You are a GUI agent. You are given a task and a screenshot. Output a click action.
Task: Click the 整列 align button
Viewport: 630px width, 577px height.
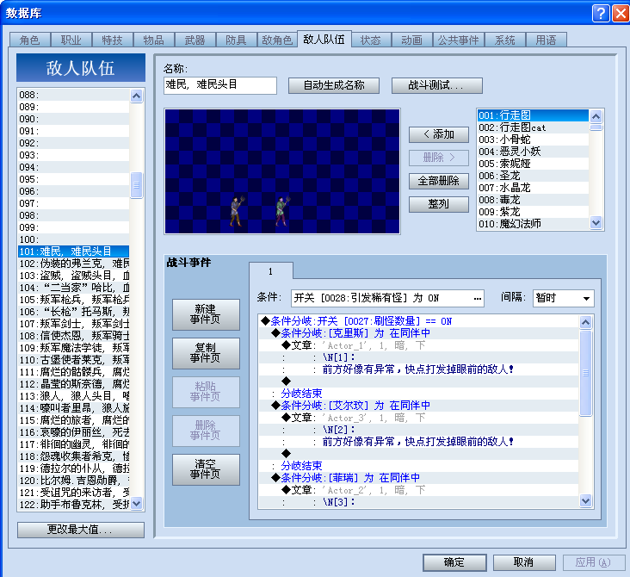pyautogui.click(x=439, y=204)
